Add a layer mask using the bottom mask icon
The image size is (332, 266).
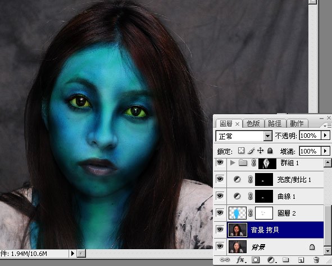[256, 260]
